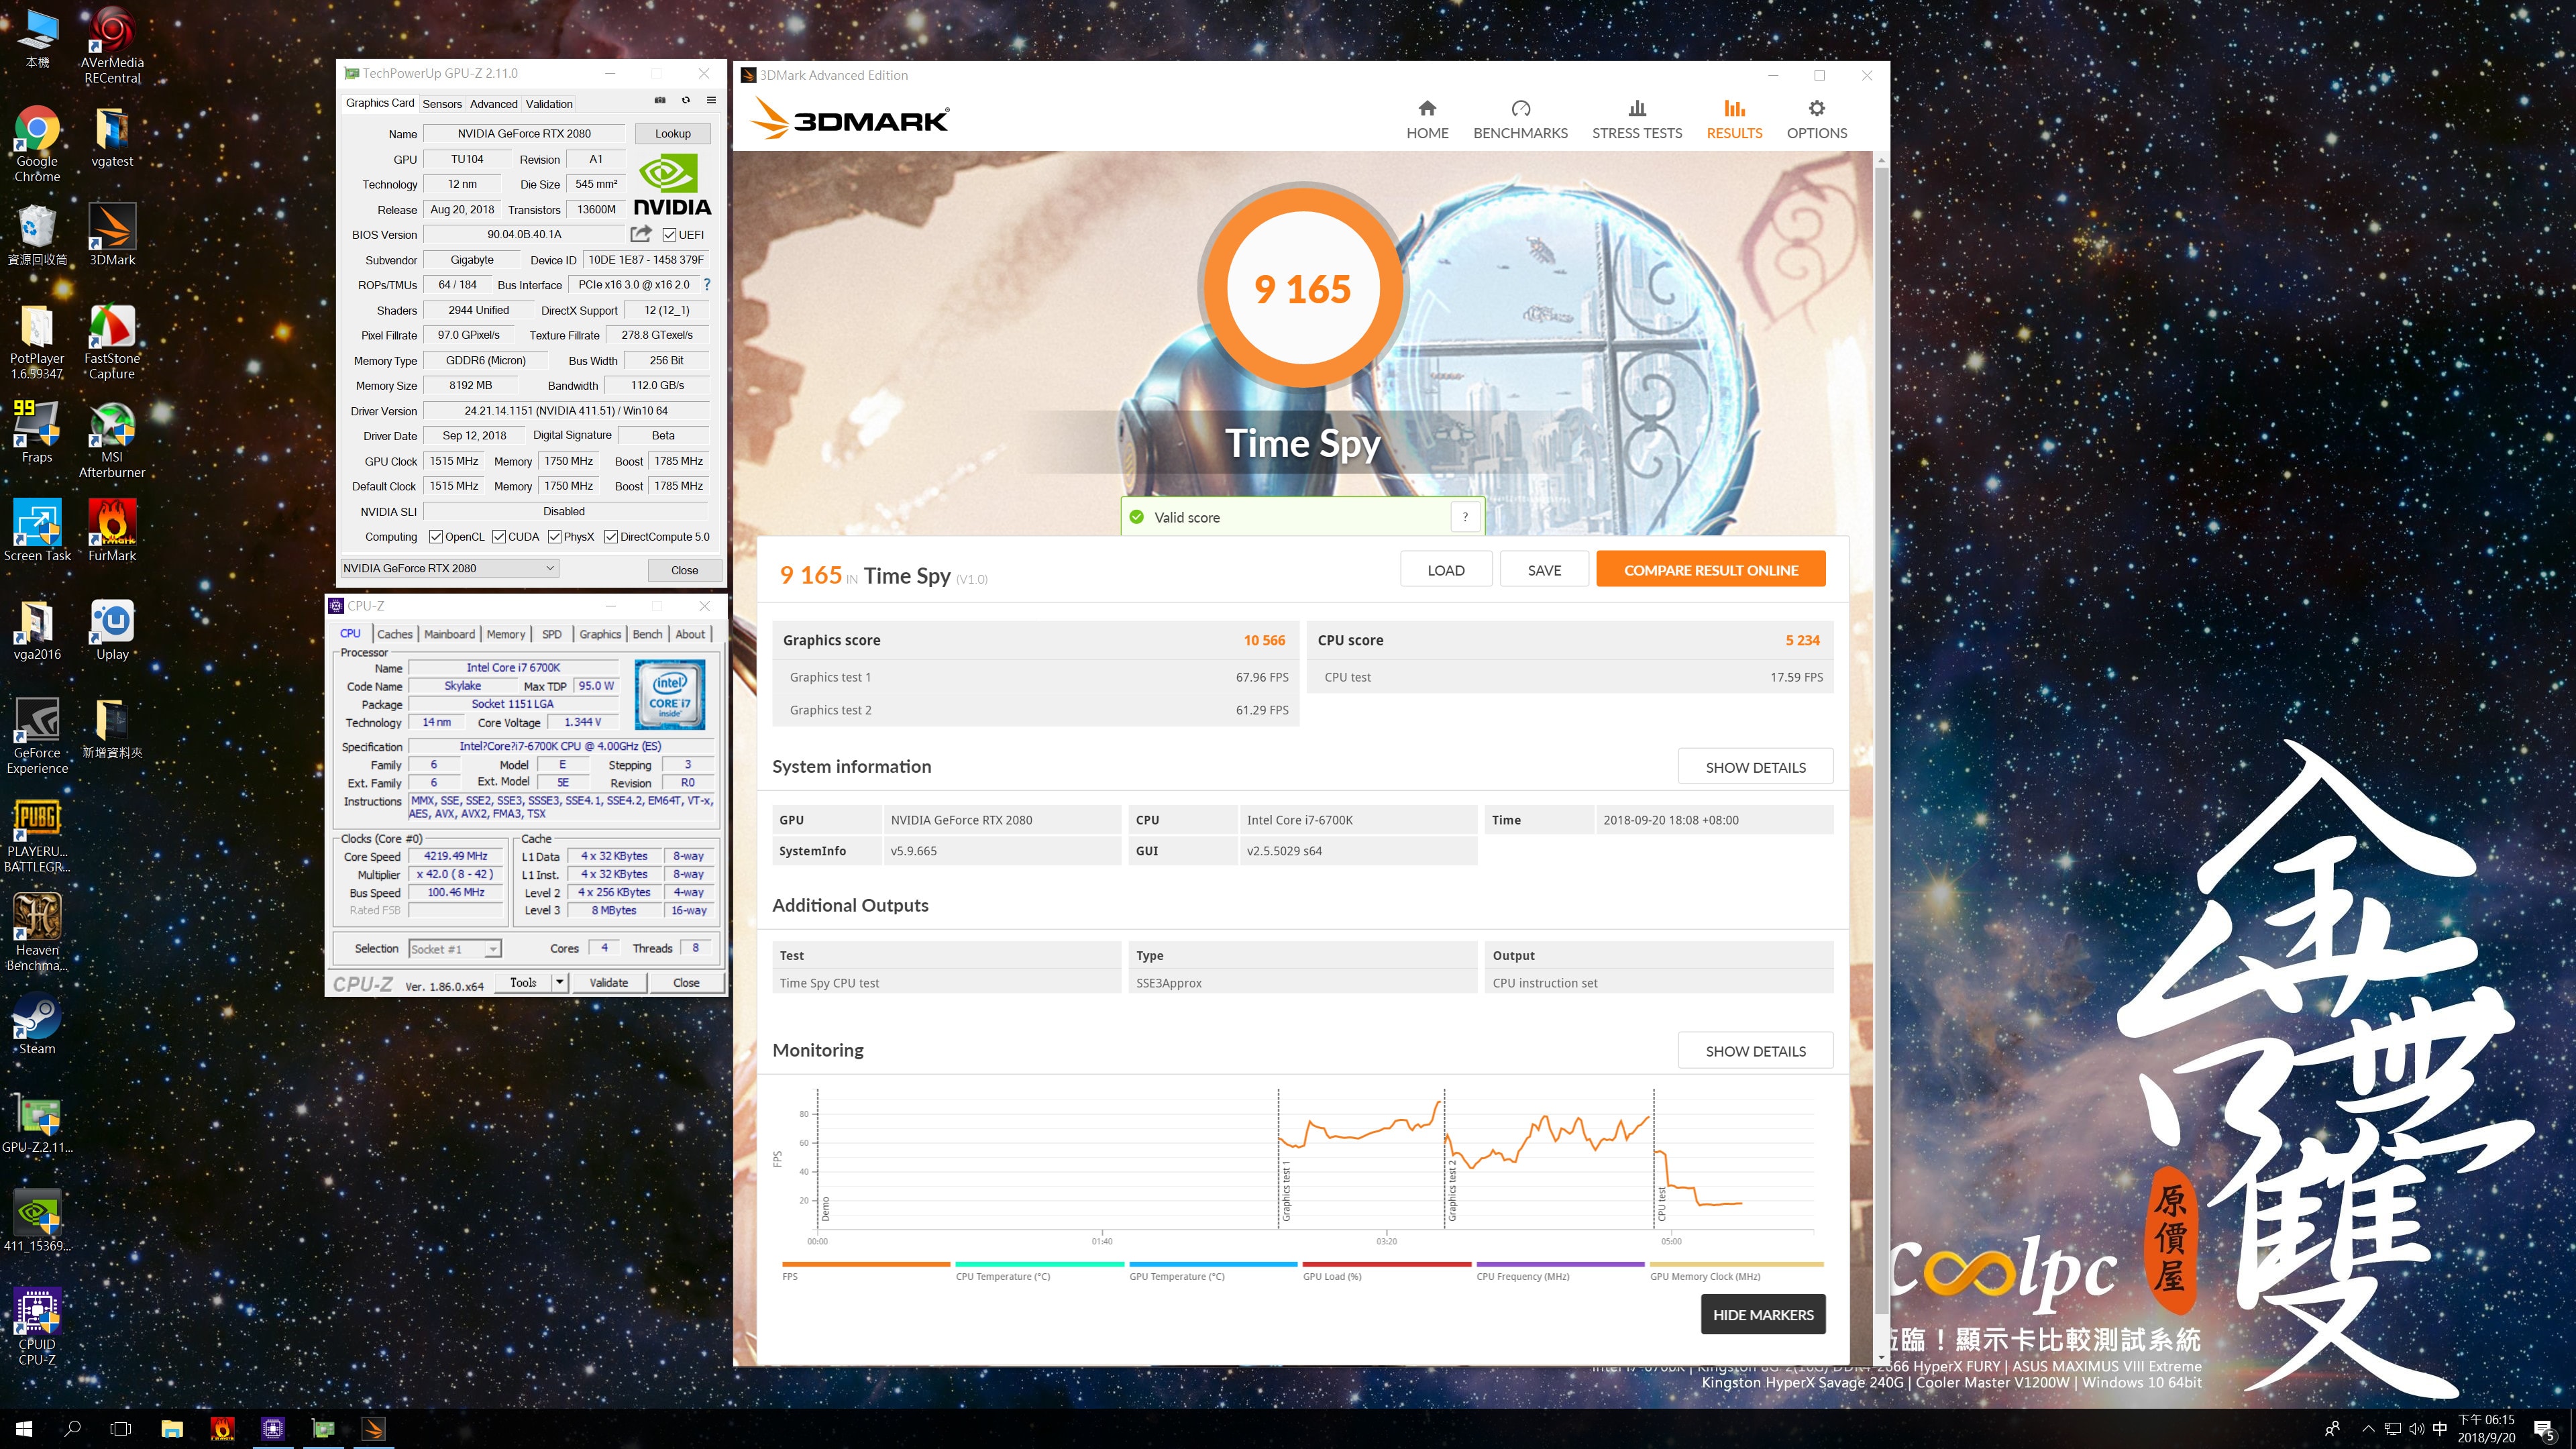
Task: Toggle the PhysX checkbox
Action: [x=554, y=536]
